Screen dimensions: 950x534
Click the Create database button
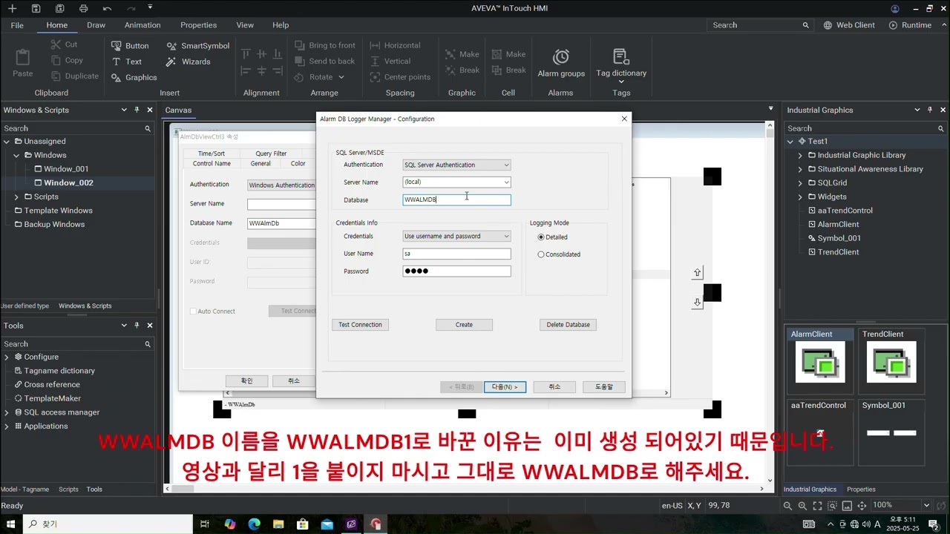(x=464, y=325)
